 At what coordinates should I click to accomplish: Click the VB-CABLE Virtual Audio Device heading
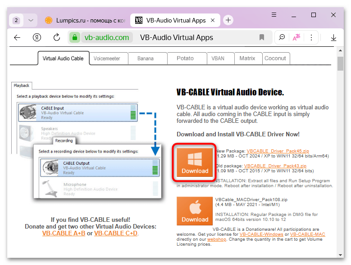[x=230, y=92]
